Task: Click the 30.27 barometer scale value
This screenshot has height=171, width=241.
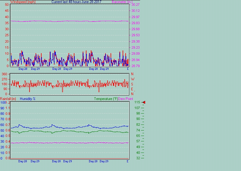Action: click(136, 5)
